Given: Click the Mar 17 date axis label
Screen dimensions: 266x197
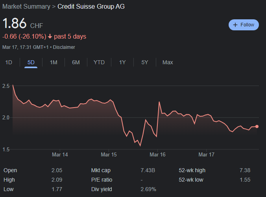Looking at the screenshot, I should 206,155.
